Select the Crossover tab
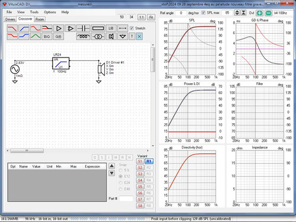The height and width of the screenshot is (222, 296). pos(25,19)
